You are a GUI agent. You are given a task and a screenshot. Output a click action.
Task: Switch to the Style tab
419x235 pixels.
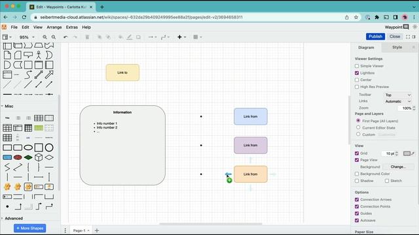pos(397,47)
